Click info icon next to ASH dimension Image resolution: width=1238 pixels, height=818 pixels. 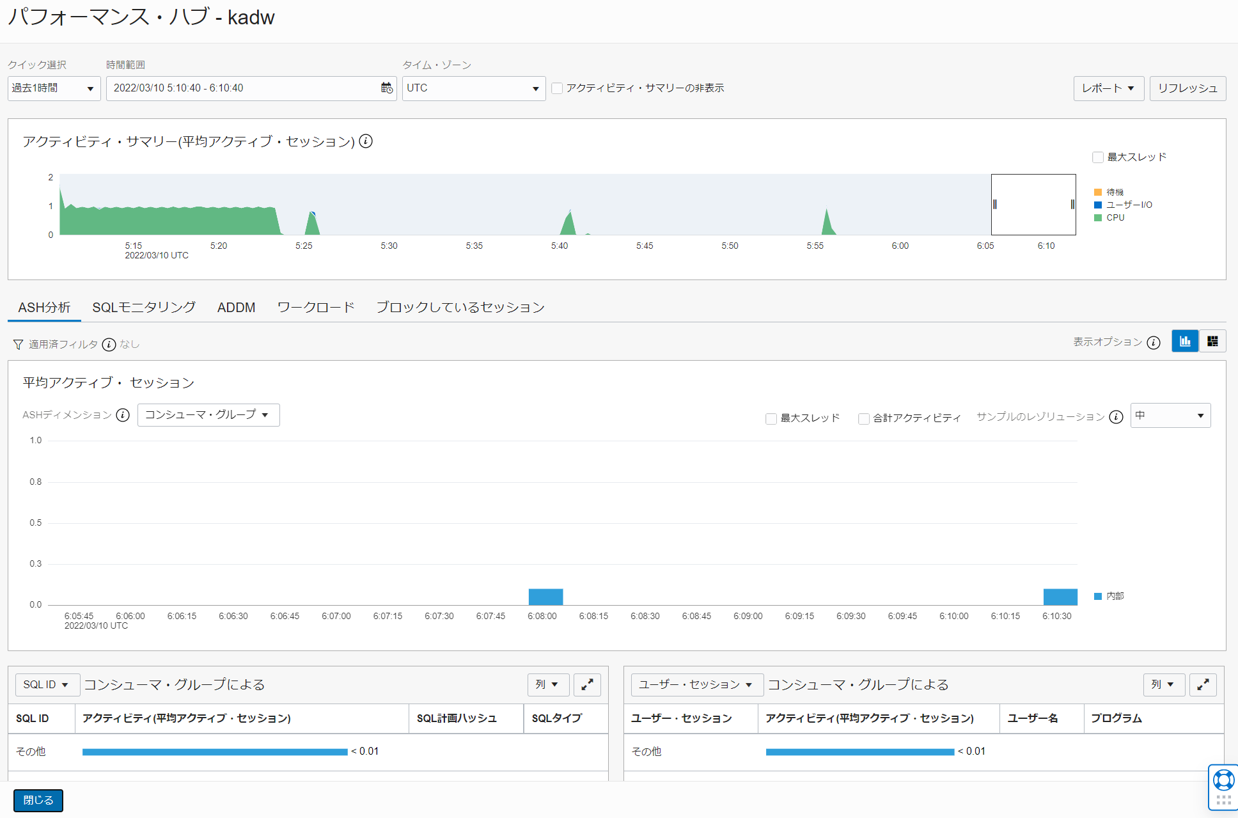[123, 415]
